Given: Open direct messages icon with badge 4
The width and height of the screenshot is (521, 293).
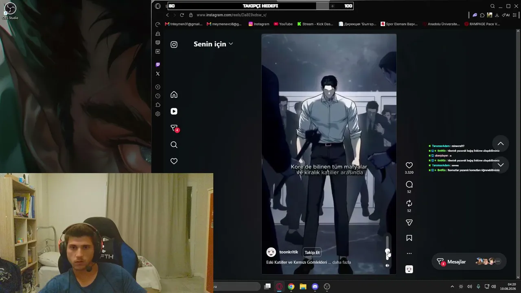Looking at the screenshot, I should pyautogui.click(x=174, y=128).
